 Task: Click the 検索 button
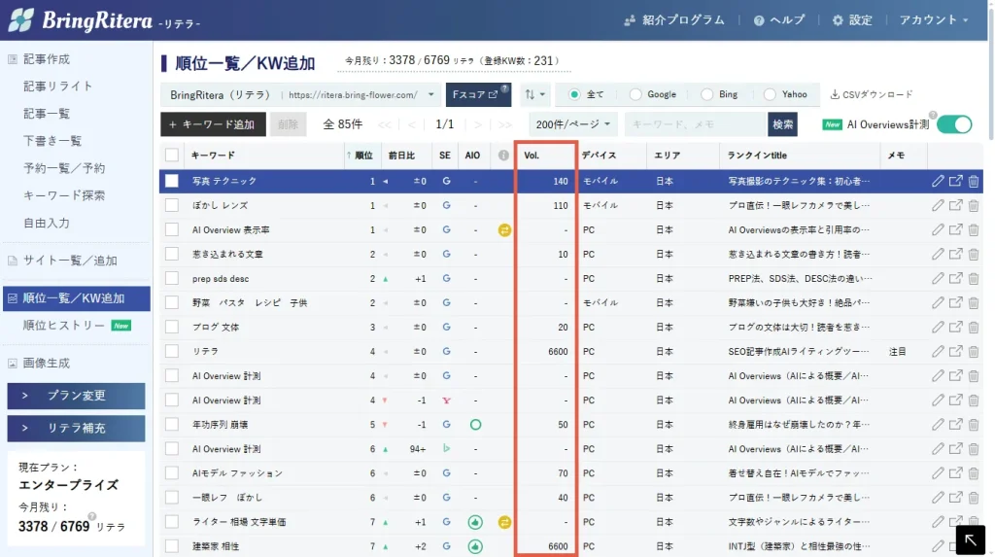click(x=782, y=124)
